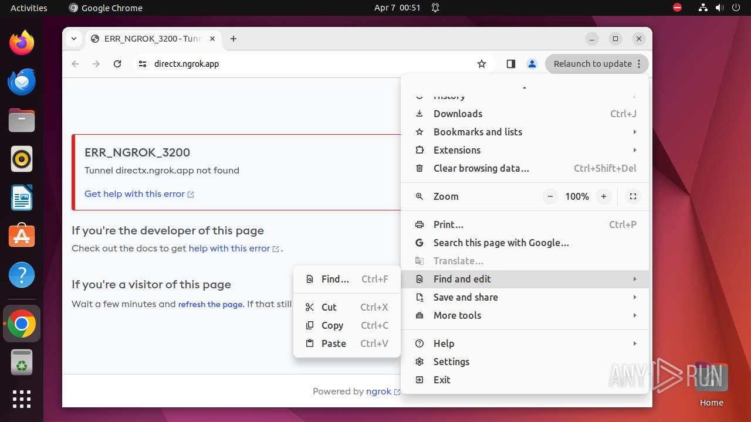Open the volume indicator in system tray
This screenshot has width=751, height=422.
coord(719,8)
